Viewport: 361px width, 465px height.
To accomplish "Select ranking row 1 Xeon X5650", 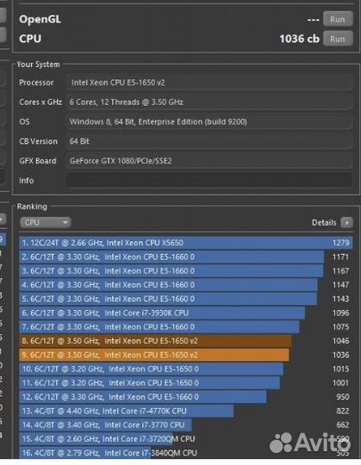I will (x=186, y=243).
